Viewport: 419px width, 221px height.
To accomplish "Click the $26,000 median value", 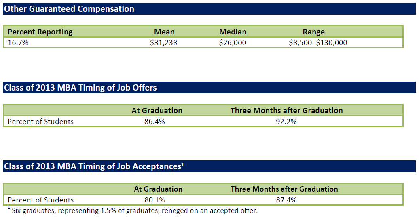I will point(233,42).
